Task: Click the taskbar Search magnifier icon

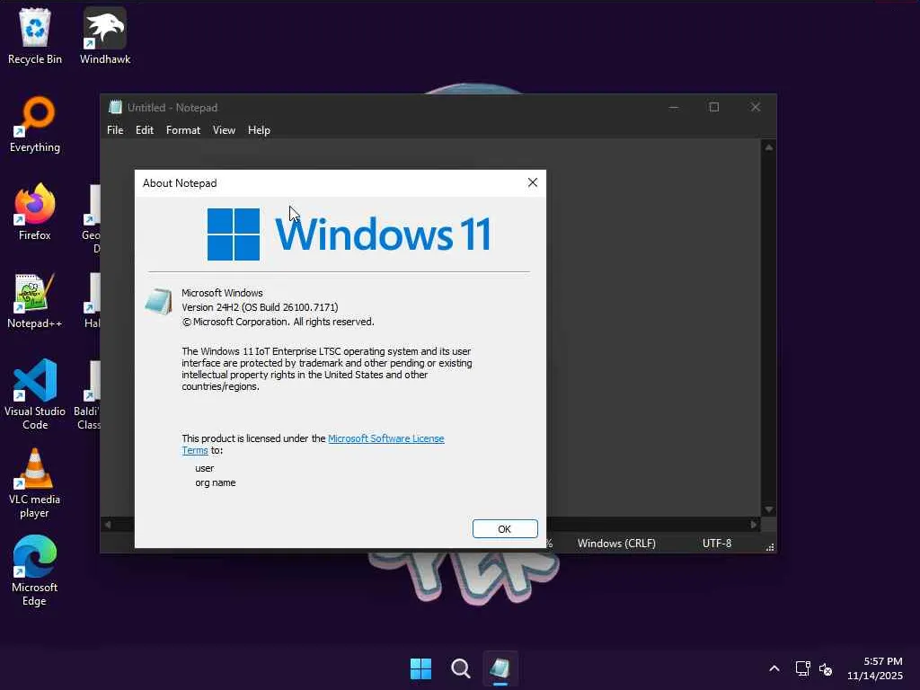Action: [461, 668]
